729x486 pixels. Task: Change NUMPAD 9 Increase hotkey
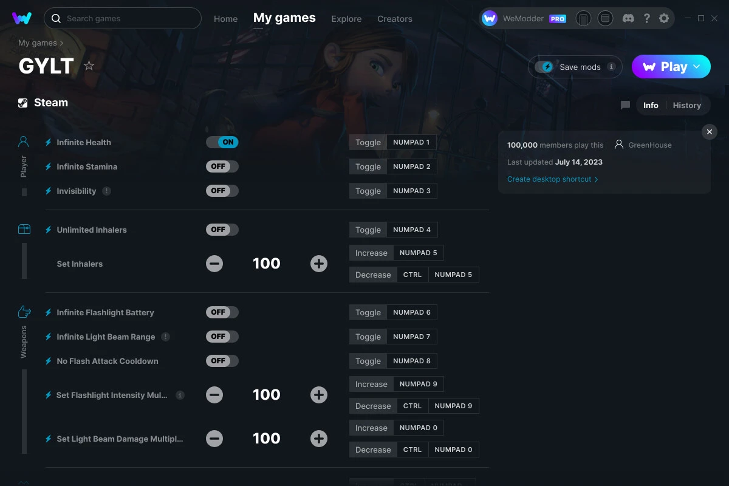tap(419, 384)
